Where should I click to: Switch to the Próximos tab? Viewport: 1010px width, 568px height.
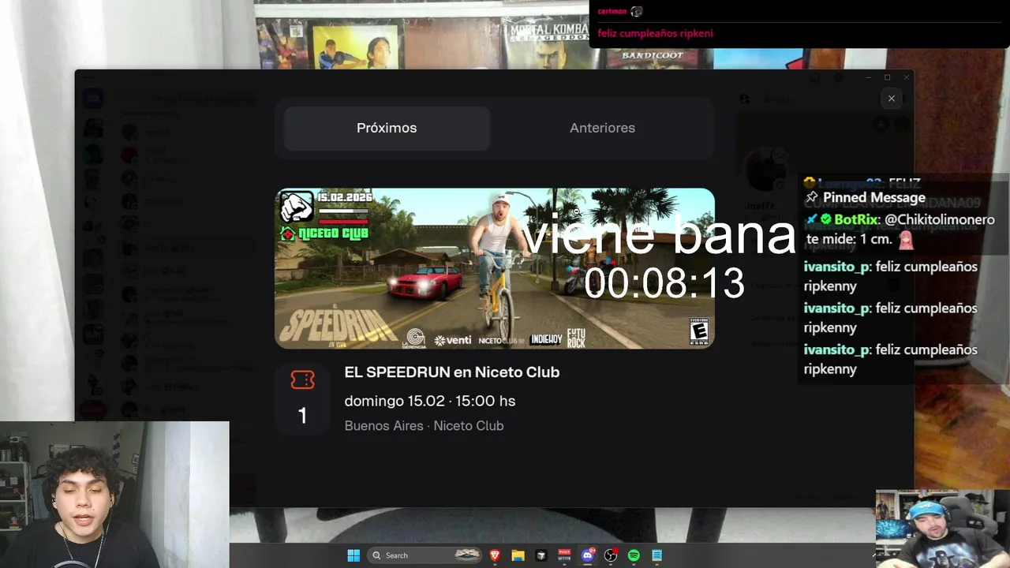pyautogui.click(x=387, y=128)
